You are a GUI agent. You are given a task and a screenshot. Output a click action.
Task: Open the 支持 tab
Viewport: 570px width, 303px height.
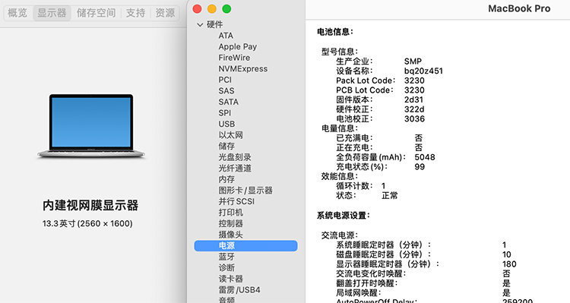pos(135,13)
